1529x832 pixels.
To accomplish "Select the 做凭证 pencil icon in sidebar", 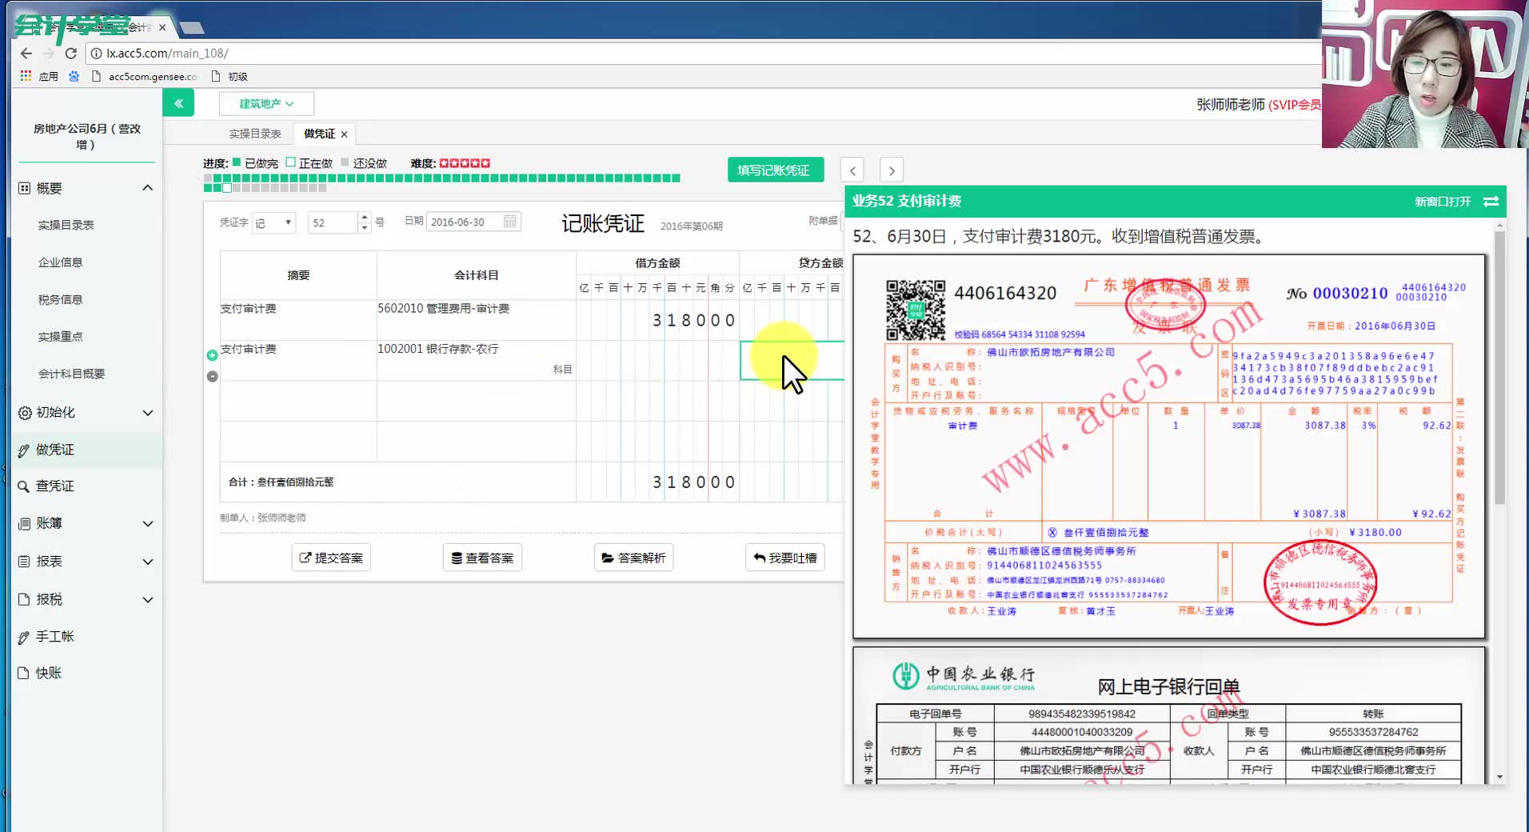I will tap(24, 450).
